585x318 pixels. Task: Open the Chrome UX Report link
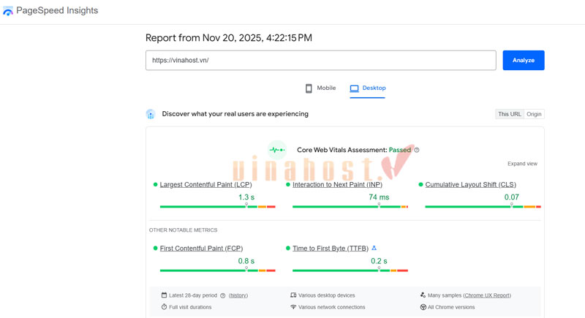(x=487, y=295)
